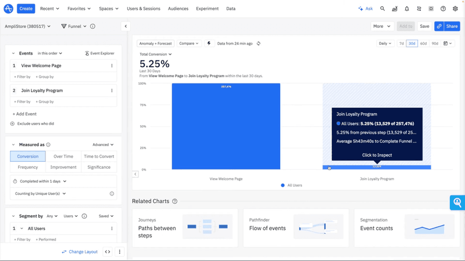The width and height of the screenshot is (465, 261).
Task: Click the embed code icon
Action: pyautogui.click(x=108, y=252)
